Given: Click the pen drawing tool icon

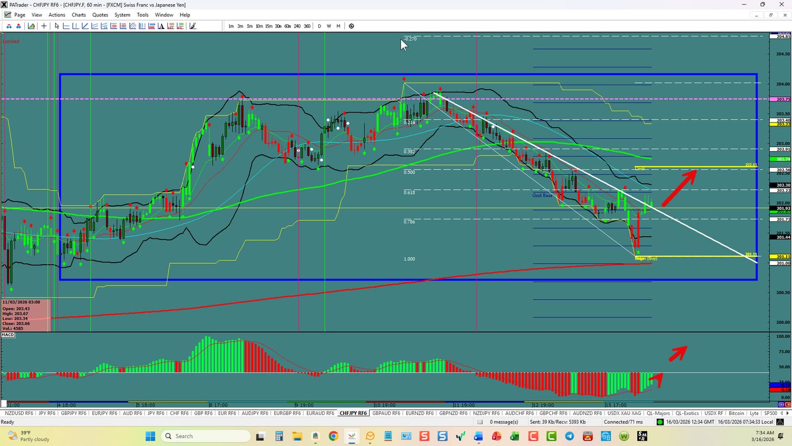Looking at the screenshot, I should (193, 26).
